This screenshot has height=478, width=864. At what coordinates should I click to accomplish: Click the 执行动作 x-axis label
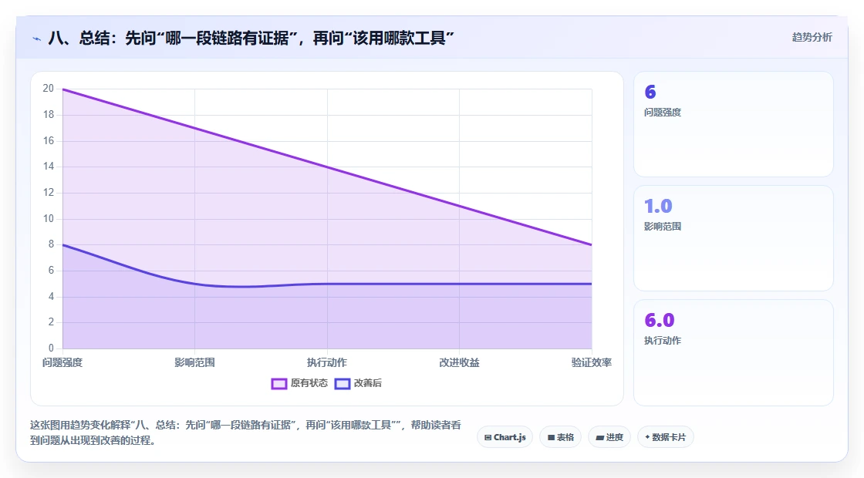pyautogui.click(x=327, y=362)
